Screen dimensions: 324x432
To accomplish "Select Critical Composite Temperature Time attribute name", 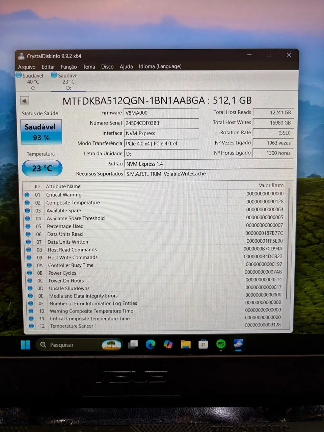I will [x=90, y=319].
